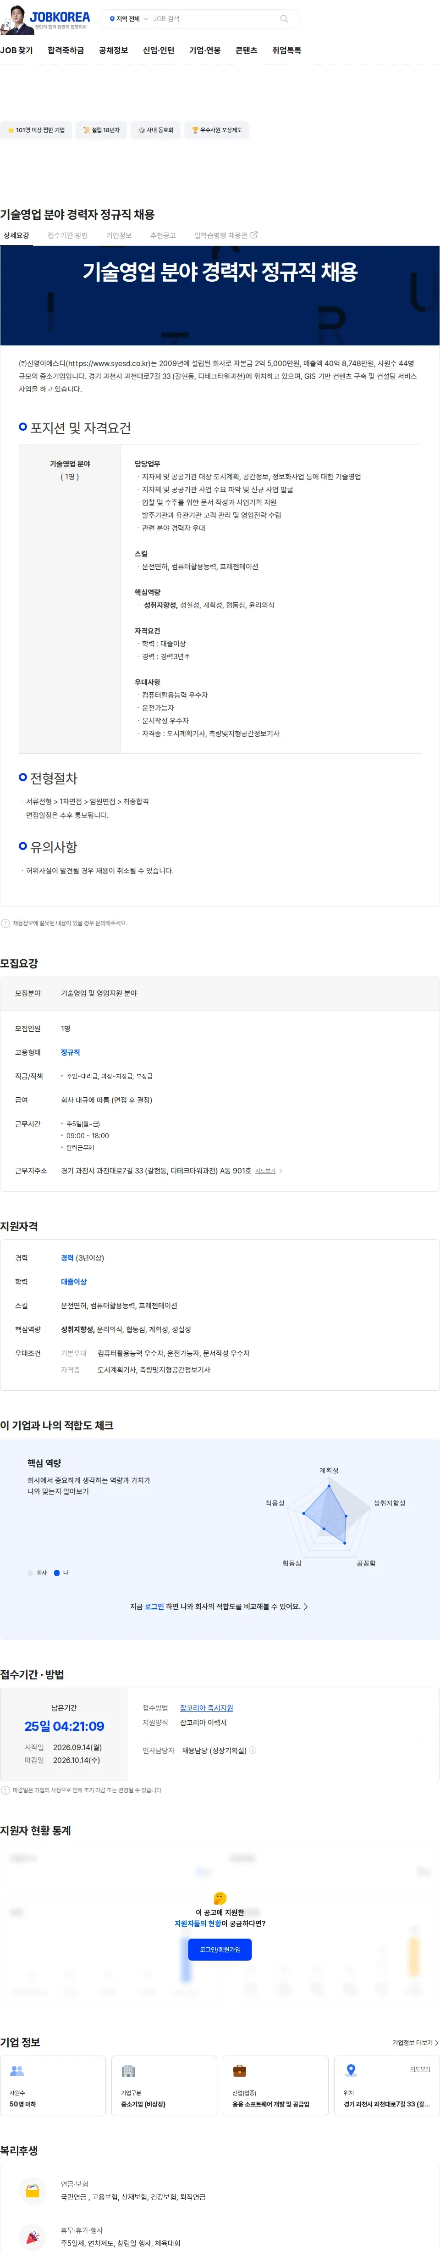This screenshot has width=440, height=2251.
Task: Click the 잡코리아 즉시지원 link
Action: coord(206,1706)
